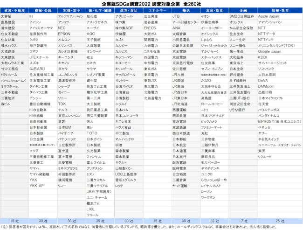Select the IHI cell
The width and height of the screenshot is (303, 230).
pyautogui.click(x=43, y=16)
